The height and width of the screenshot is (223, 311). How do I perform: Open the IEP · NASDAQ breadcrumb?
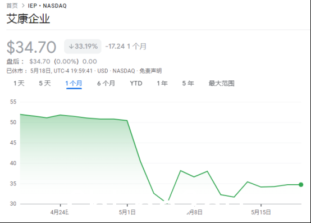47,6
